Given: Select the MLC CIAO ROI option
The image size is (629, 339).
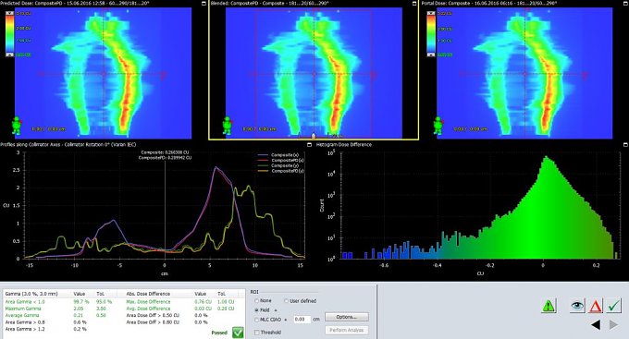Looking at the screenshot, I should click(x=257, y=320).
